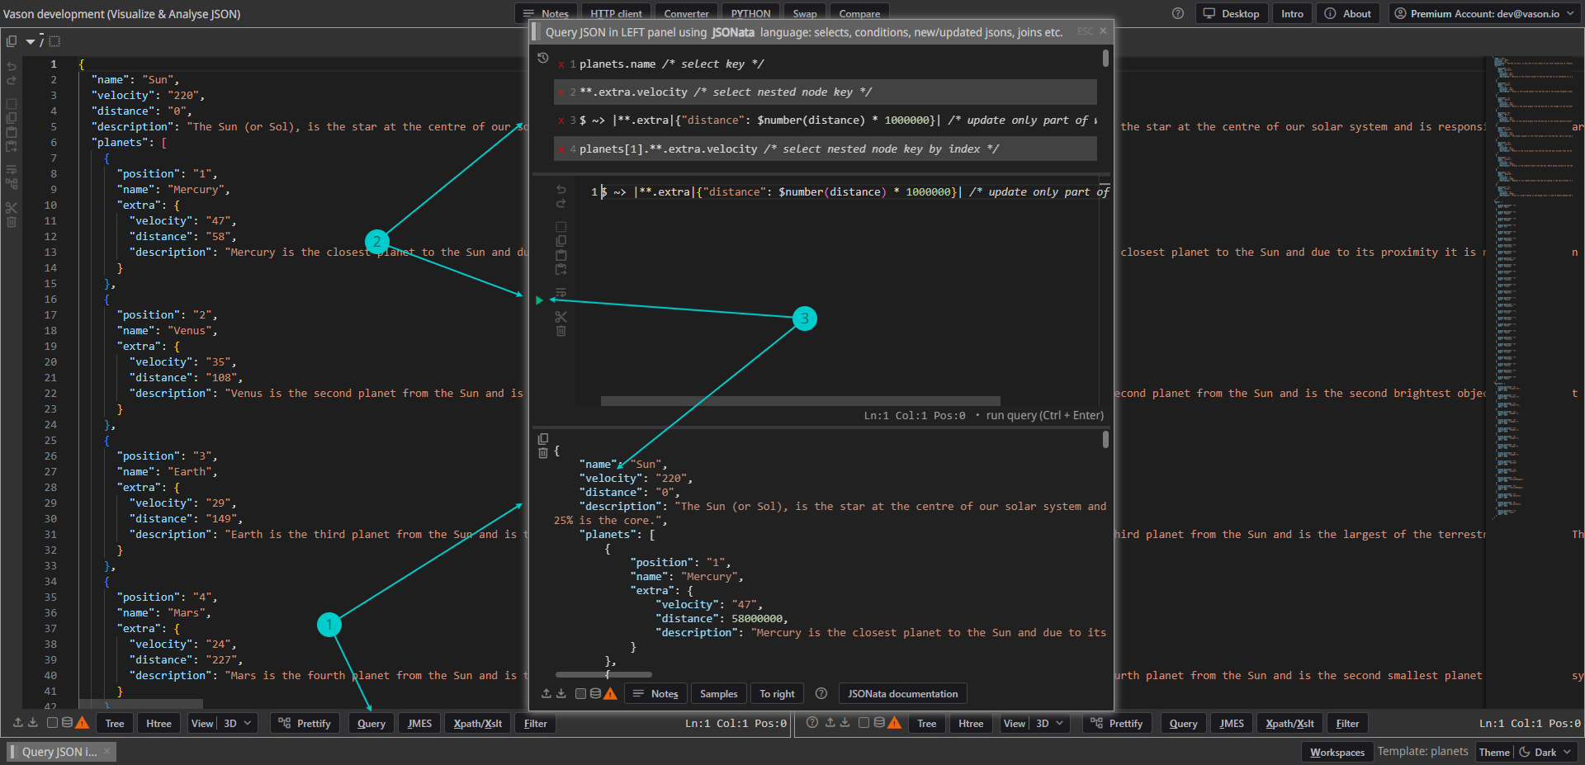Open the JSONata documentation link
The image size is (1585, 765).
click(902, 694)
